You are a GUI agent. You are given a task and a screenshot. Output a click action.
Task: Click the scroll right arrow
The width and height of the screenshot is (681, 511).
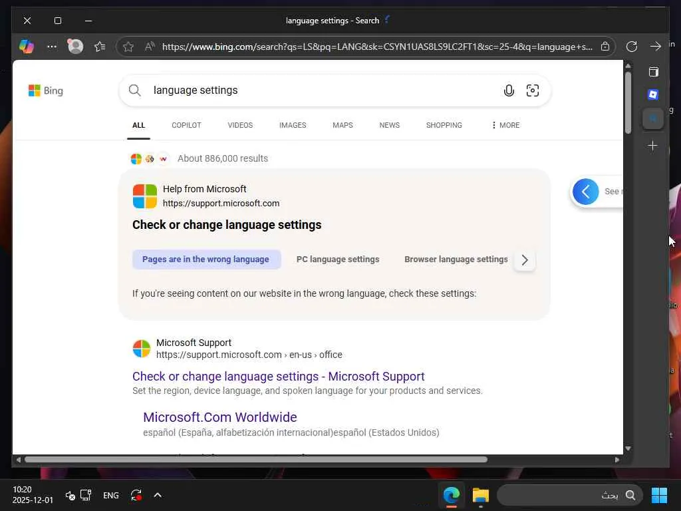click(617, 460)
